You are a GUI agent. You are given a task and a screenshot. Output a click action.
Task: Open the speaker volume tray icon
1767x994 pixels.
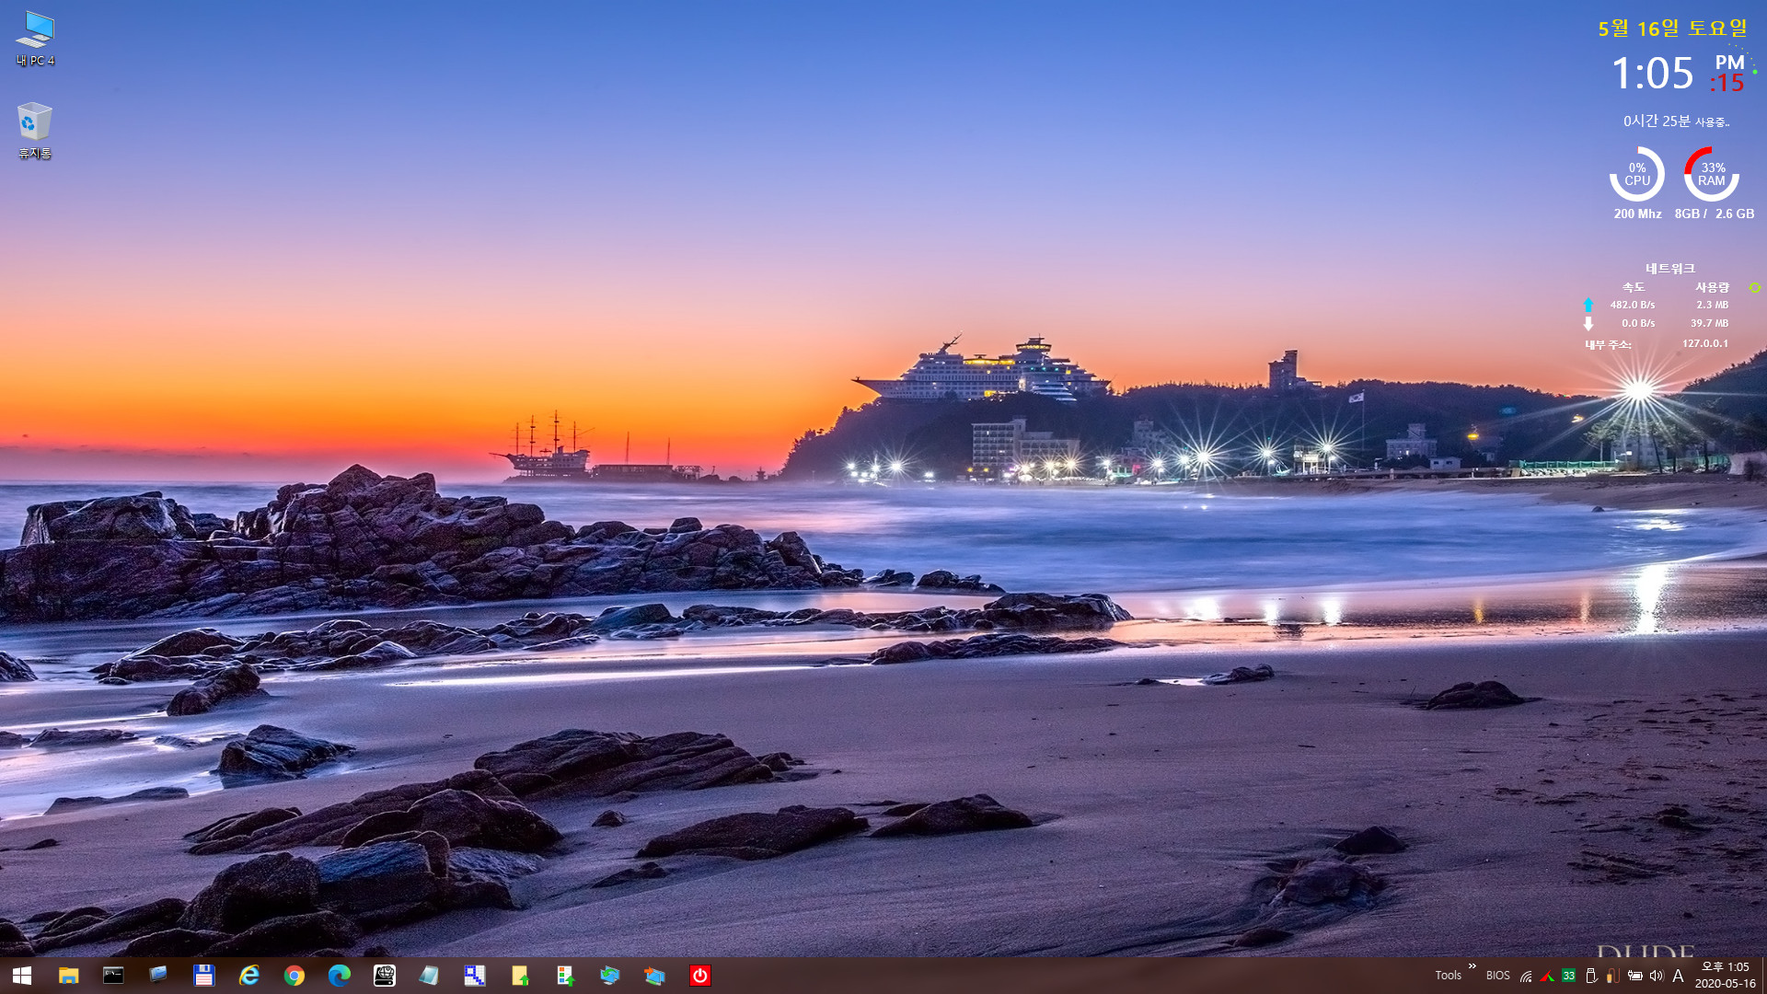pos(1657,976)
